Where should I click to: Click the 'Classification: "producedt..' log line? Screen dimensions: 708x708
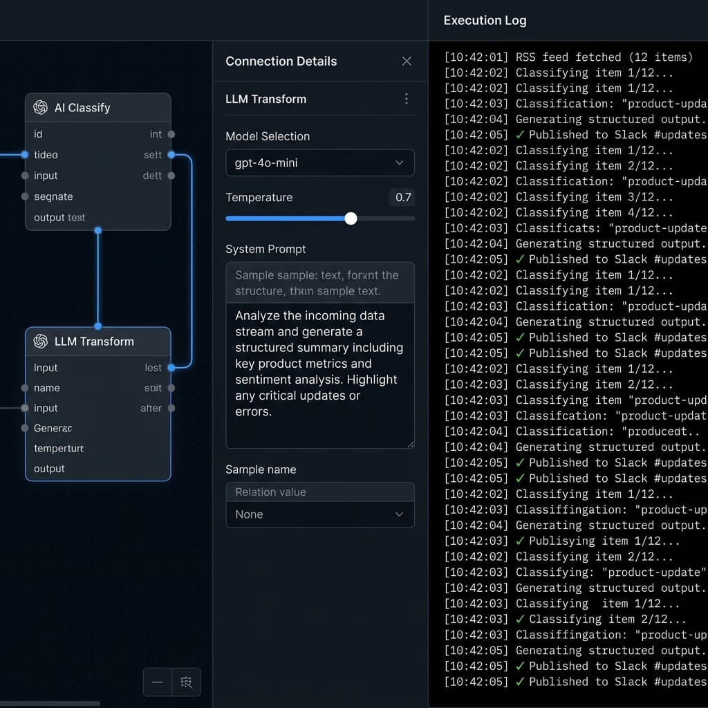(x=572, y=431)
